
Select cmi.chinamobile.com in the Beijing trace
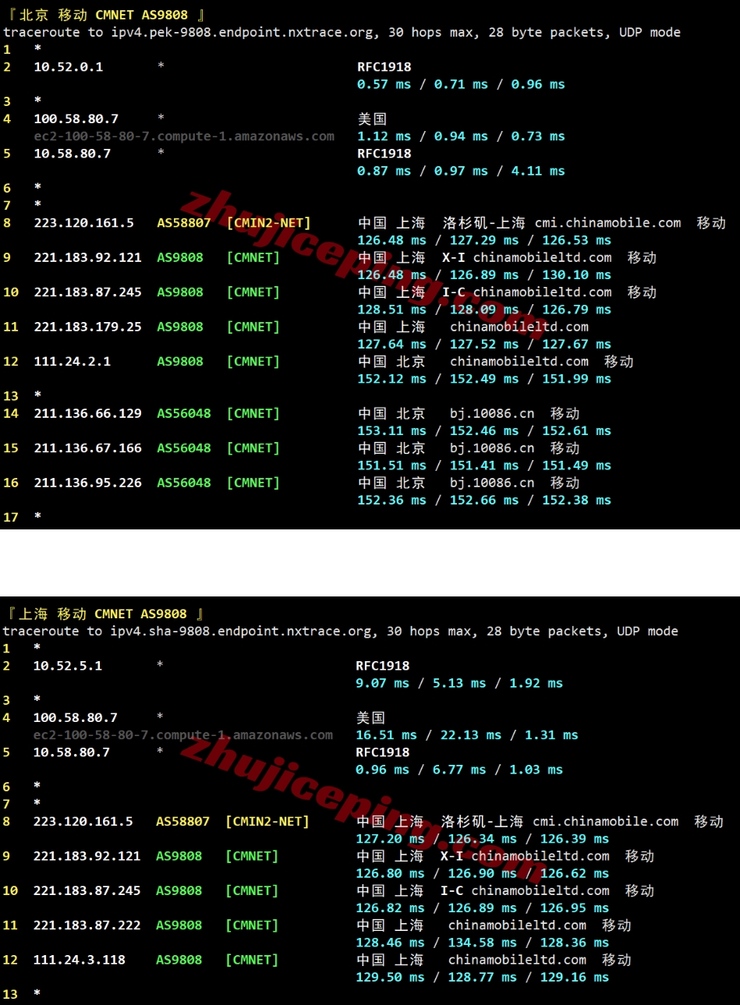[x=608, y=223]
